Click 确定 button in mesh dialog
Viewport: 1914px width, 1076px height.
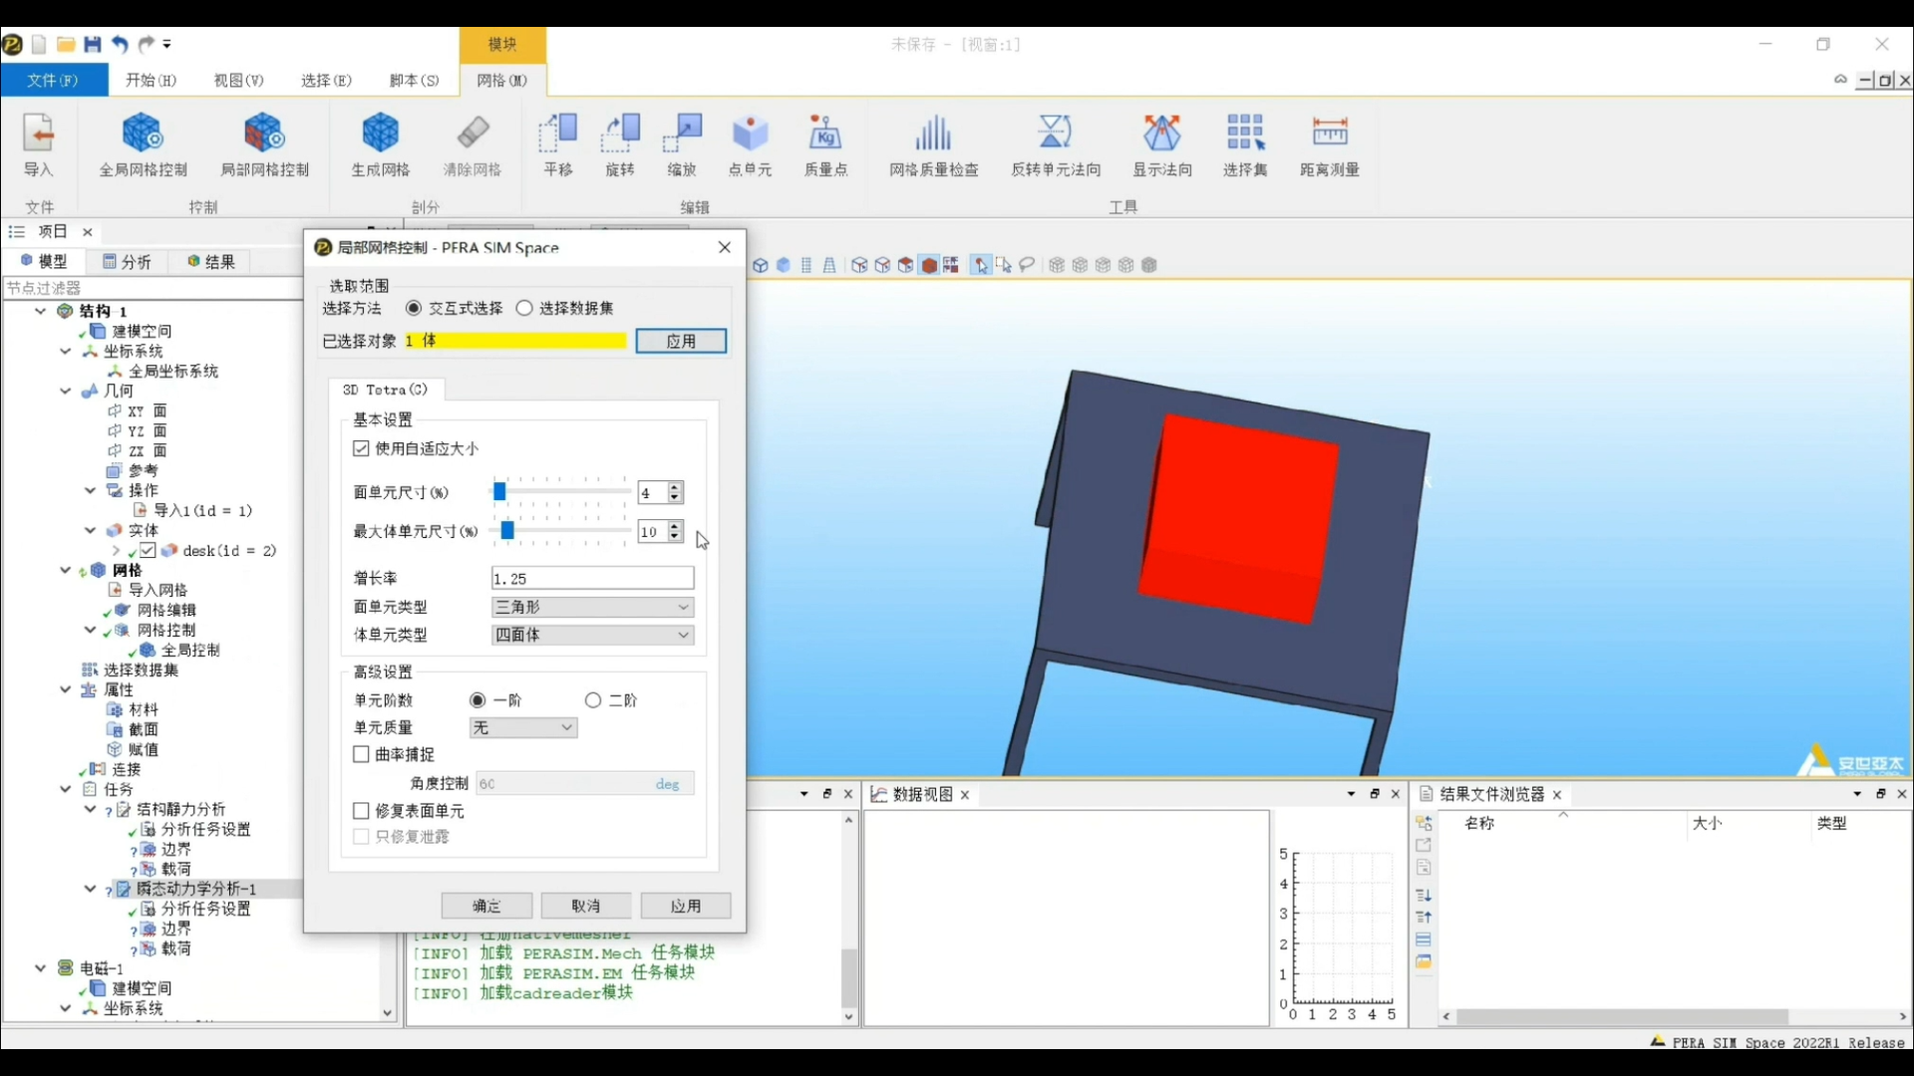point(486,906)
